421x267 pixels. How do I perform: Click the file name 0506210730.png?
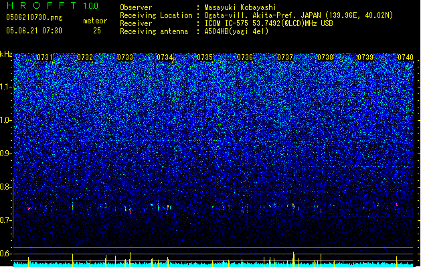(x=34, y=18)
